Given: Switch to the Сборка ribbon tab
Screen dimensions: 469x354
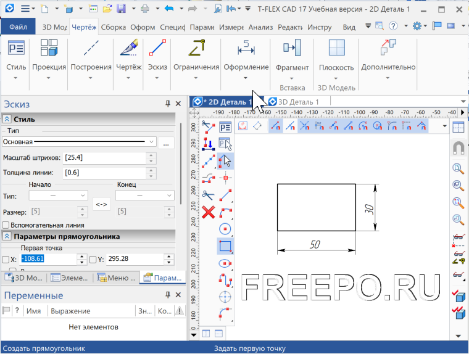Looking at the screenshot, I should pos(113,28).
